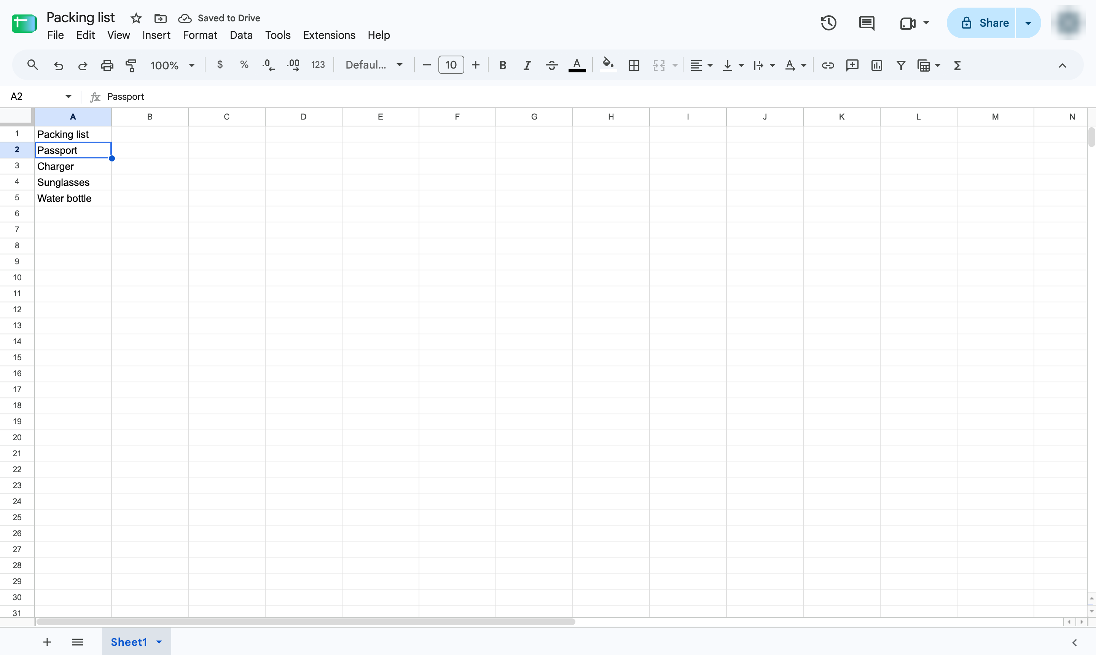
Task: Open the Extensions menu
Action: [x=329, y=35]
